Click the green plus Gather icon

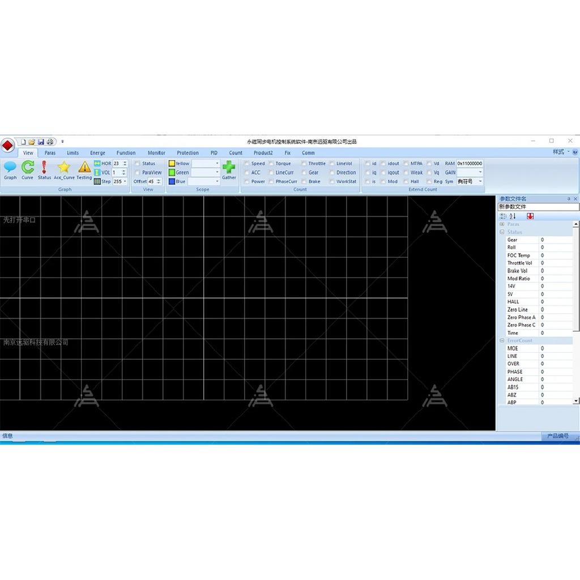pos(229,167)
